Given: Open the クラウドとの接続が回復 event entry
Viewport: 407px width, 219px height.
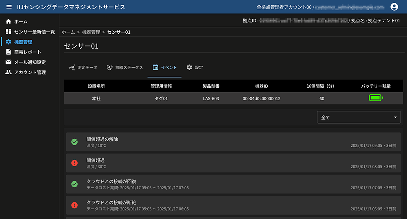Looking at the screenshot, I should [x=233, y=184].
